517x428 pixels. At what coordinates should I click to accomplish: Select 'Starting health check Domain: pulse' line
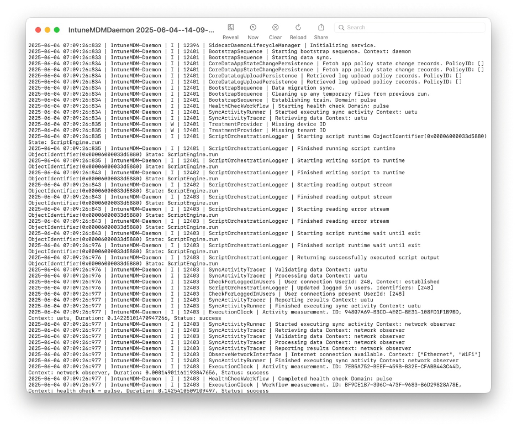[208, 106]
